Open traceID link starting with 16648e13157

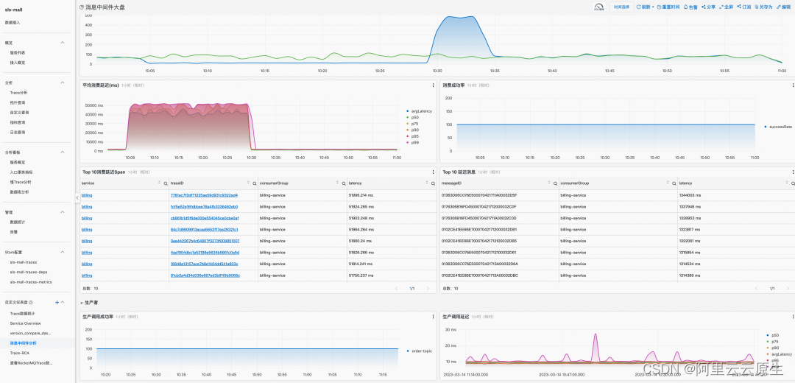click(205, 264)
